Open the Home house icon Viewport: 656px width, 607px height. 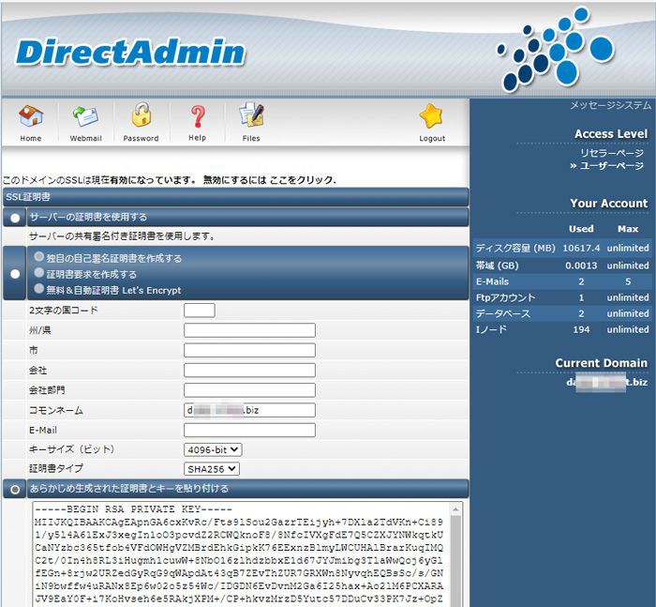[x=31, y=115]
